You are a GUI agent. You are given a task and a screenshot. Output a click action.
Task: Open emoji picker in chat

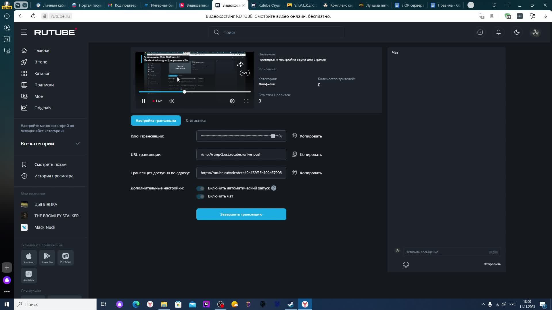(406, 265)
